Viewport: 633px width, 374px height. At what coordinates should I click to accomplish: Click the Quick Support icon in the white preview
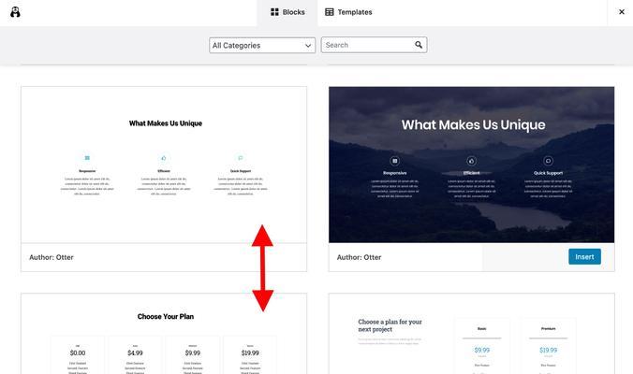tap(241, 158)
